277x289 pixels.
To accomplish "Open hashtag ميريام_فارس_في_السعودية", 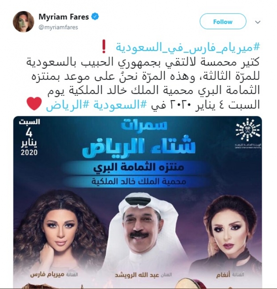I will click(x=188, y=47).
